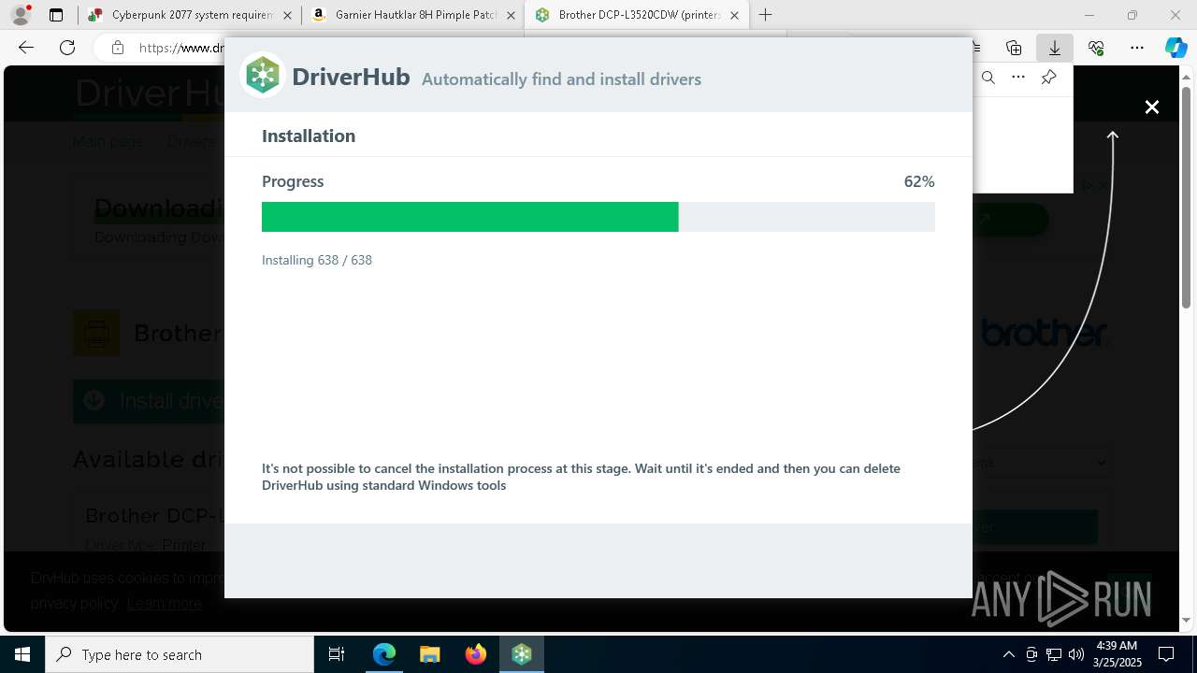Switch to the Cyberpunk 2077 system requirements tab

tap(190, 15)
